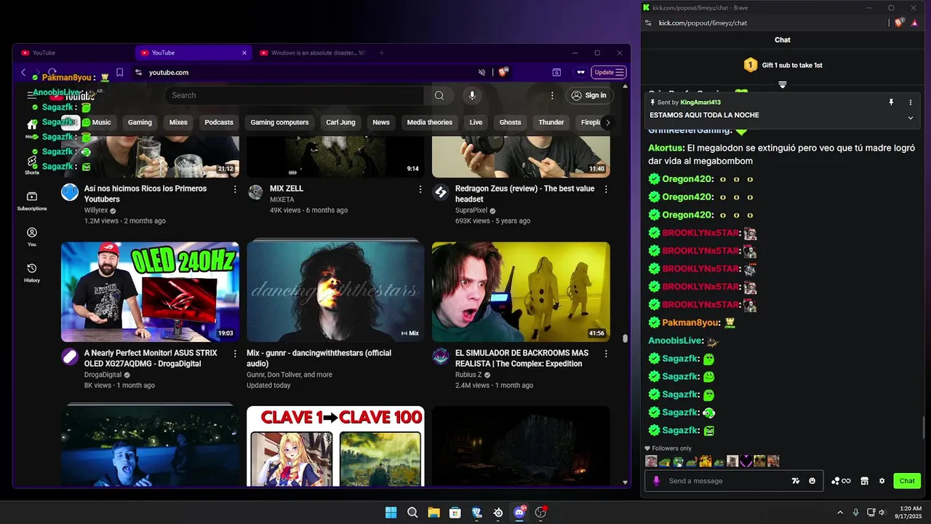The width and height of the screenshot is (931, 524).
Task: Open options menu for ASUS STRIX OLED video
Action: coord(234,353)
